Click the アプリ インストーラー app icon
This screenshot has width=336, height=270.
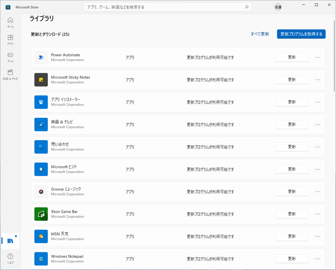pyautogui.click(x=41, y=102)
